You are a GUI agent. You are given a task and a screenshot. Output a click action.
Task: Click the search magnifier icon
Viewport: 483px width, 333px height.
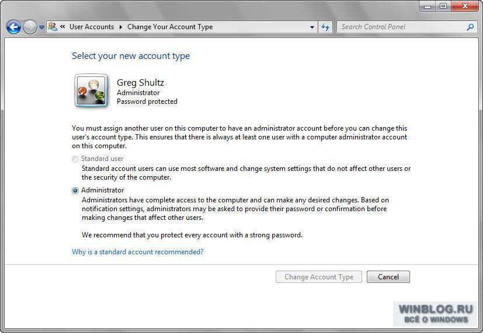click(x=470, y=27)
